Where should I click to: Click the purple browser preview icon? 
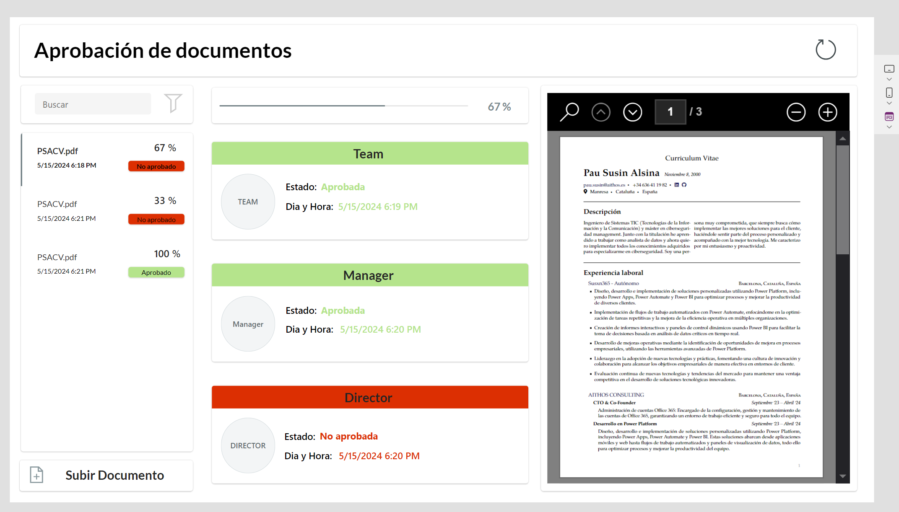coord(889,116)
